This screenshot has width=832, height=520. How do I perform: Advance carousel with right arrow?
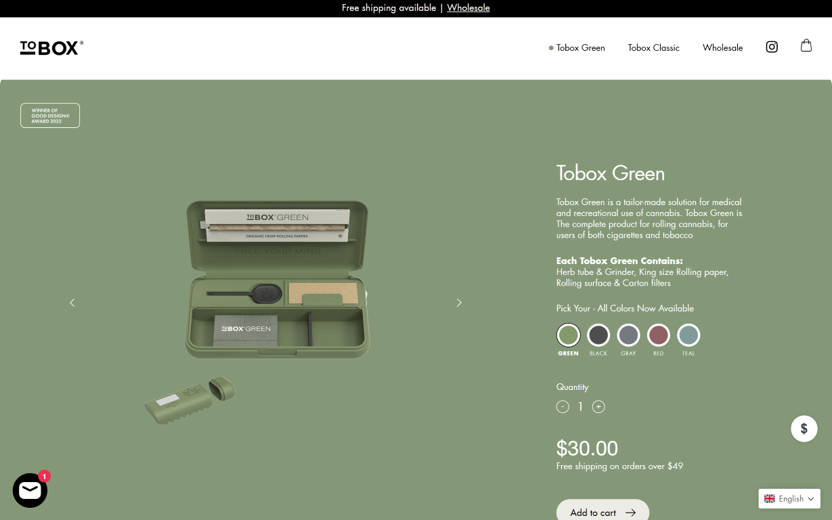click(459, 303)
